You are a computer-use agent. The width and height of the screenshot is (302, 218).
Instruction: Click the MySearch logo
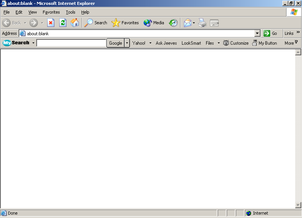point(16,43)
